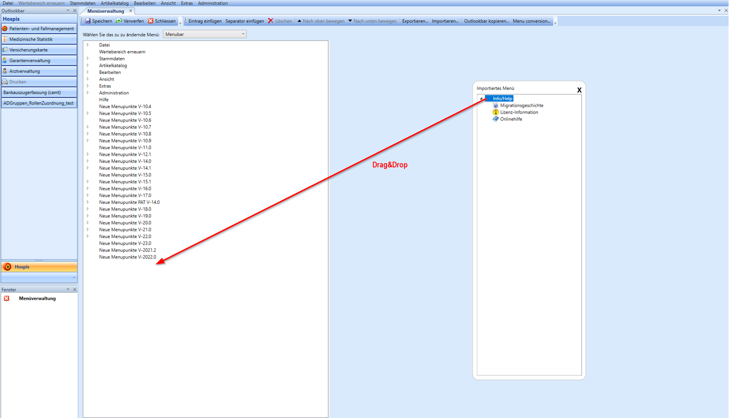
Task: Open Garantenverwaltung in the Outlookbar
Action: click(39, 60)
